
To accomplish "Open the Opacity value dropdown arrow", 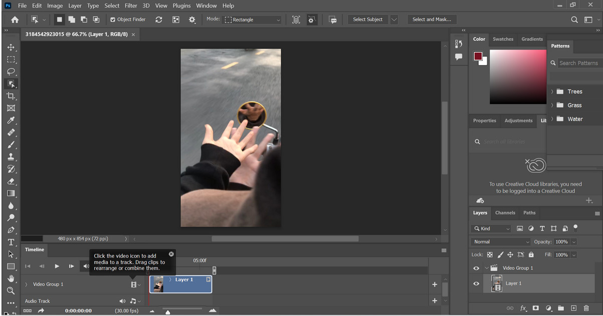I will coord(574,241).
